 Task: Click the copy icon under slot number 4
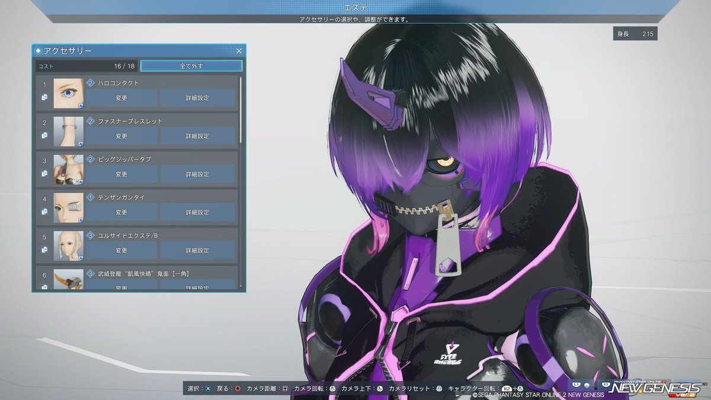point(44,212)
